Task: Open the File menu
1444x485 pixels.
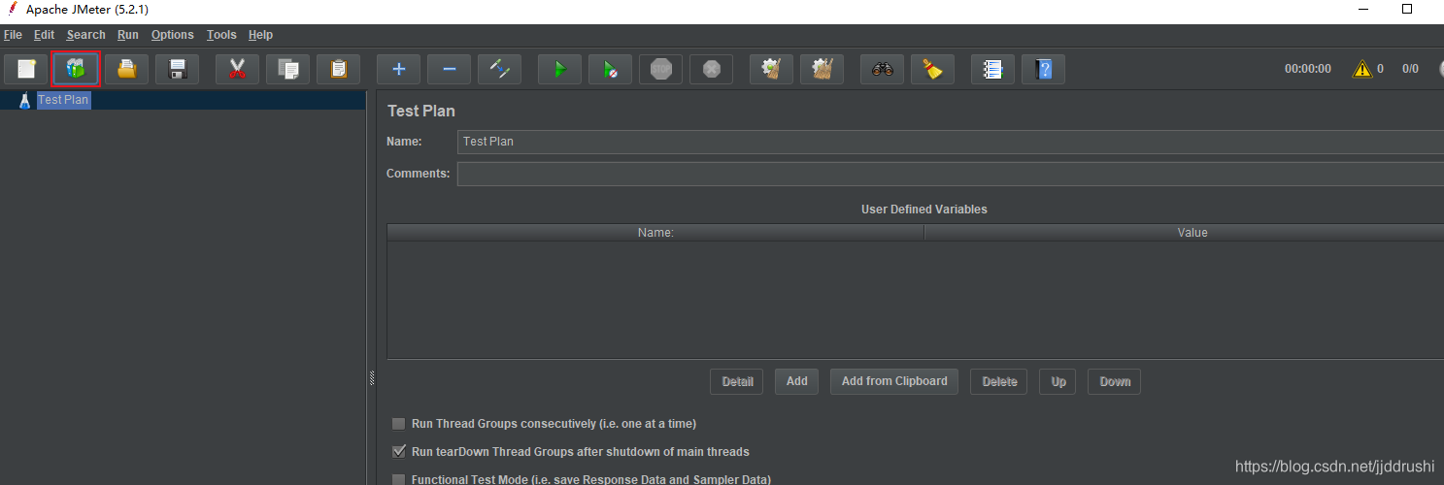Action: tap(13, 35)
